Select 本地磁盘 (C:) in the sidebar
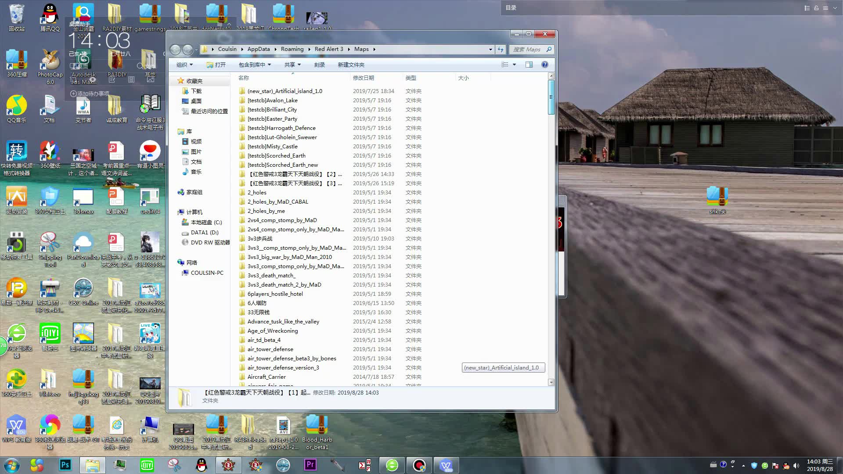843x474 pixels. pyautogui.click(x=202, y=222)
